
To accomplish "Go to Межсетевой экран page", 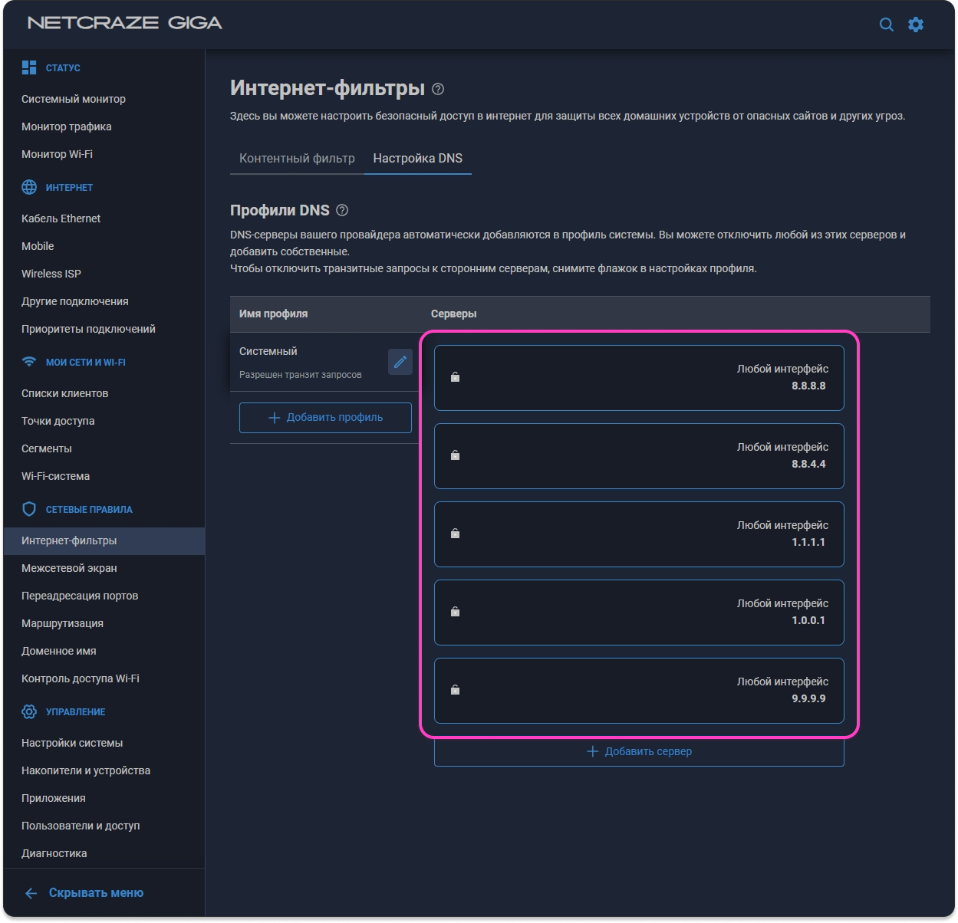I will [x=69, y=568].
